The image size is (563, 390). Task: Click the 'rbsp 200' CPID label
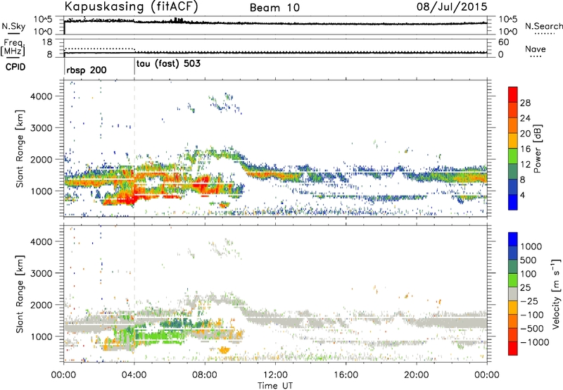pyautogui.click(x=87, y=70)
